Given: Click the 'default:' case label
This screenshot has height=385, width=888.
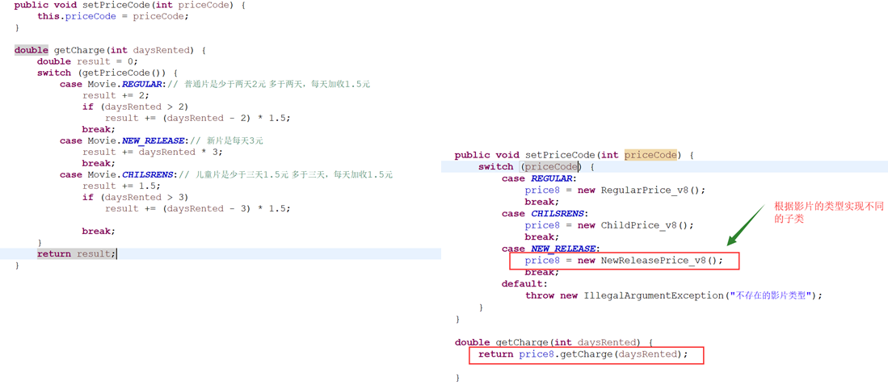Looking at the screenshot, I should [x=524, y=284].
